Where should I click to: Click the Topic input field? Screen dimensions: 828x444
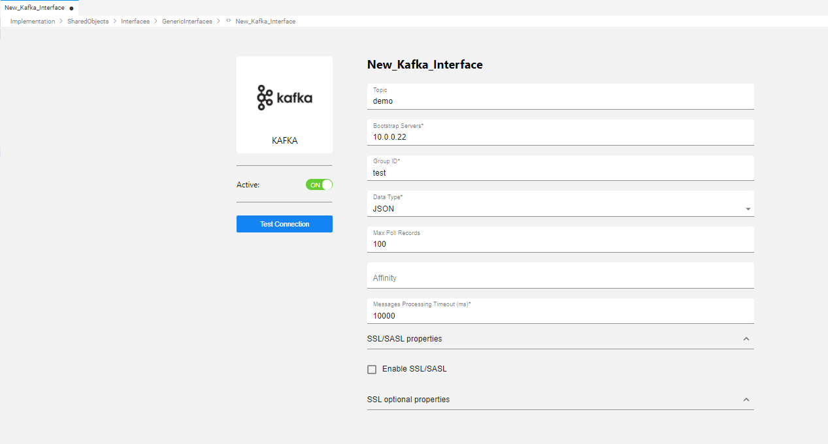pos(560,101)
